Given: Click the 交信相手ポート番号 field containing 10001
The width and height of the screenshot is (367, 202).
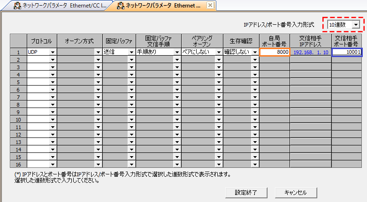Looking at the screenshot, I should coord(346,52).
